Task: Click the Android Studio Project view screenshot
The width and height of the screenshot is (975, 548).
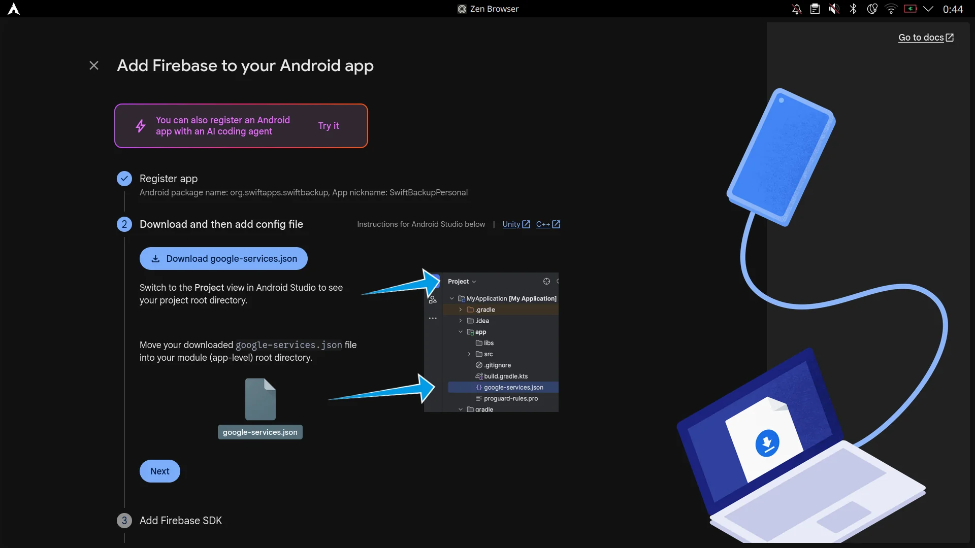Action: [x=491, y=342]
